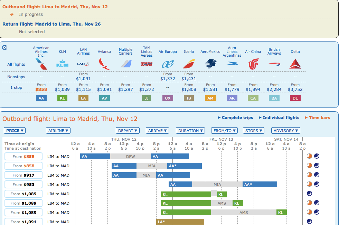Close the airline matrix with the X icon

[x=4, y=48]
